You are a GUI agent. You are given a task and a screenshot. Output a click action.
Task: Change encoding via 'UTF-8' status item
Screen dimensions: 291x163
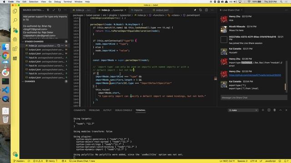click(x=254, y=161)
